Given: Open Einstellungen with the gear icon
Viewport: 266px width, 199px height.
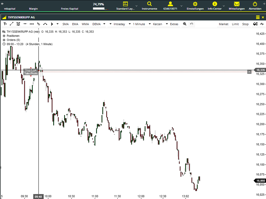Looking at the screenshot, I should click(195, 6).
